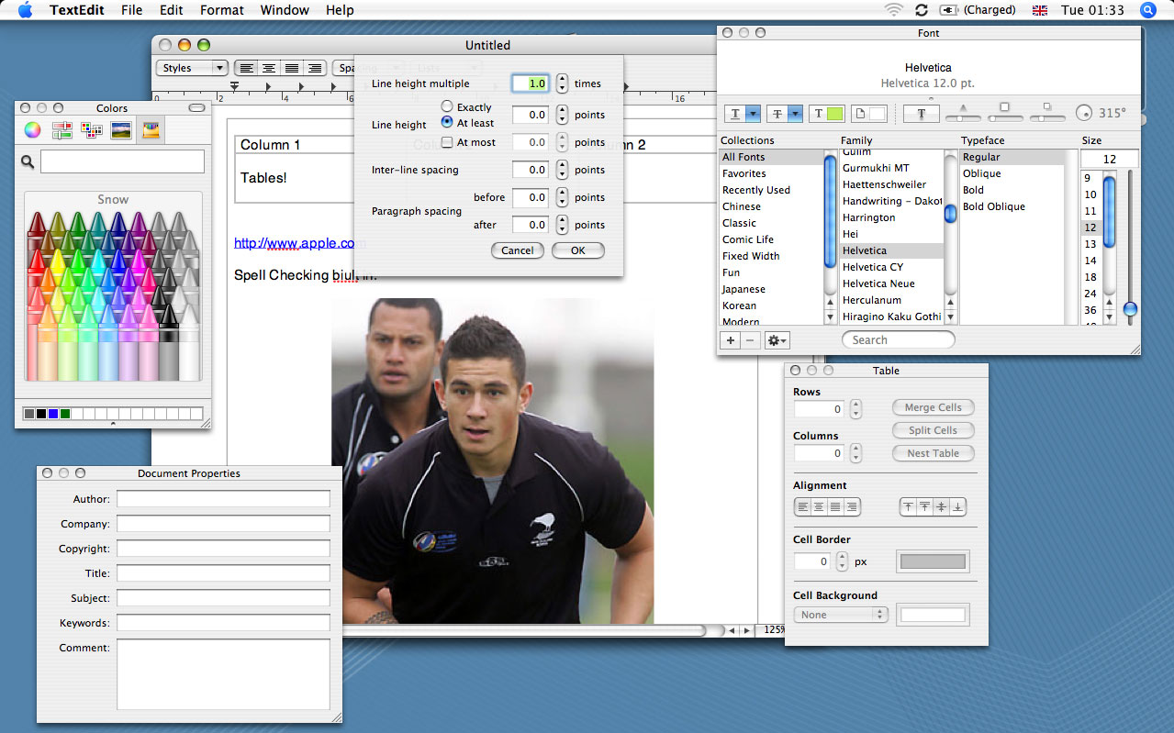The height and width of the screenshot is (733, 1174).
Task: Click the shadow angle dial in Font panel
Action: [x=1084, y=113]
